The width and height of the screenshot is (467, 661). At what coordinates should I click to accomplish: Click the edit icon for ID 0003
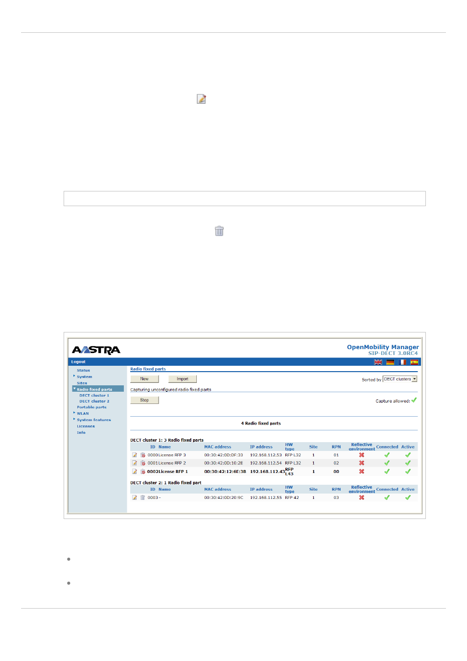point(135,497)
